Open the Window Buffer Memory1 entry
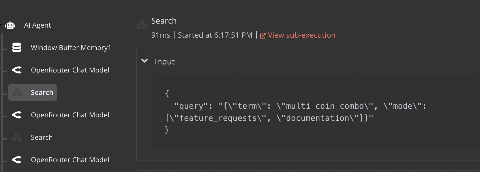The width and height of the screenshot is (480, 172). click(x=71, y=47)
